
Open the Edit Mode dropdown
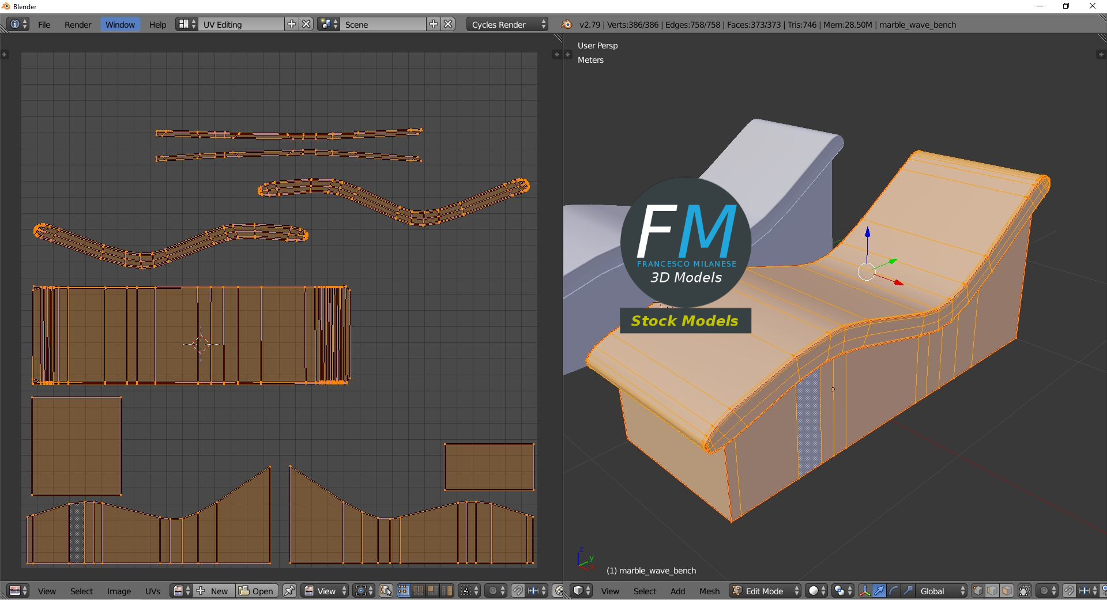pyautogui.click(x=765, y=591)
